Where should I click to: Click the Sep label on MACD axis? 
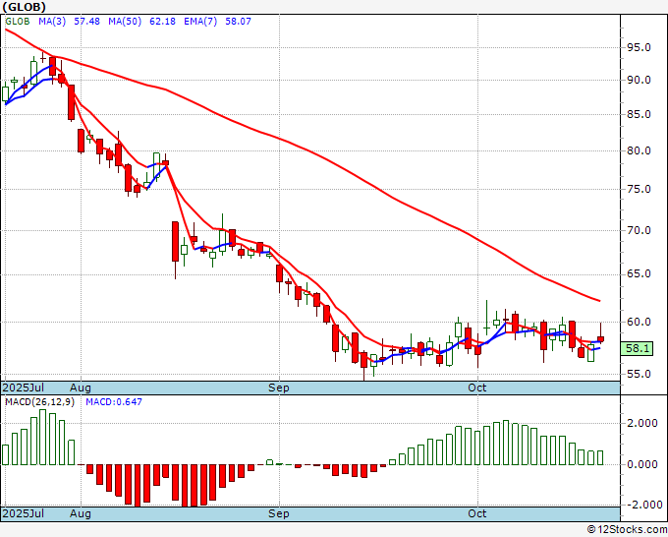[279, 513]
